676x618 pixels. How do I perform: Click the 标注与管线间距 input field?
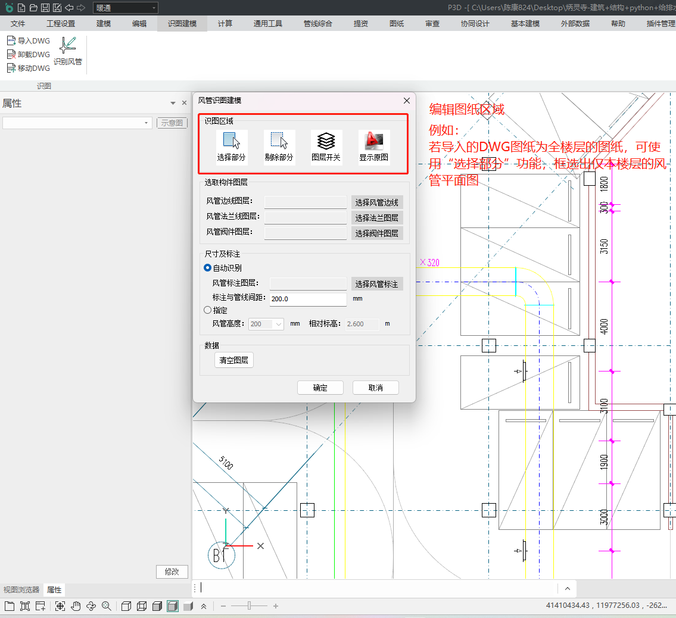[x=307, y=299]
